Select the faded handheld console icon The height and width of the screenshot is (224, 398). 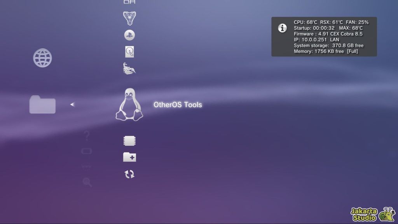tap(87, 151)
